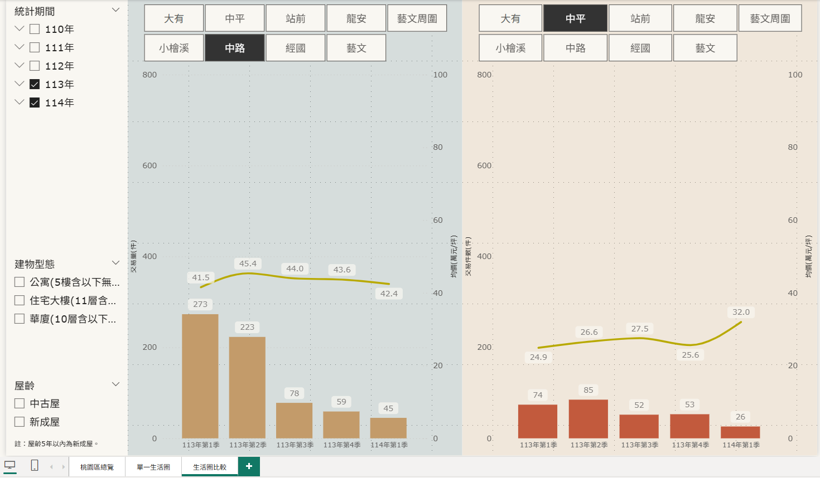Enable the 中古屋 checkbox
Viewport: 820px width, 478px height.
tap(20, 403)
